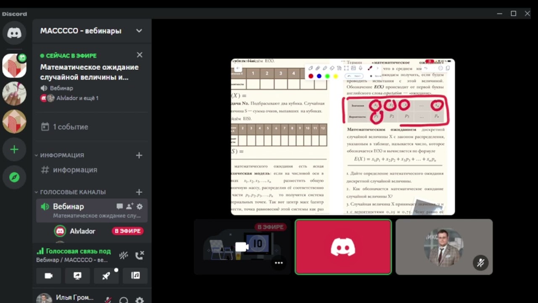Focus the shared screen stream view
This screenshot has height=303, width=538.
coord(343,137)
